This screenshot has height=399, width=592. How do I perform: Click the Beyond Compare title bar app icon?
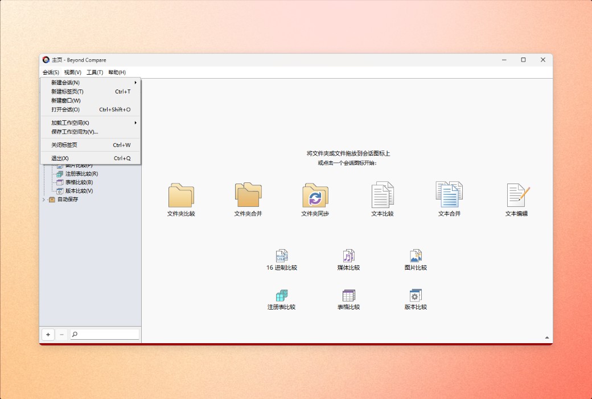pyautogui.click(x=46, y=60)
